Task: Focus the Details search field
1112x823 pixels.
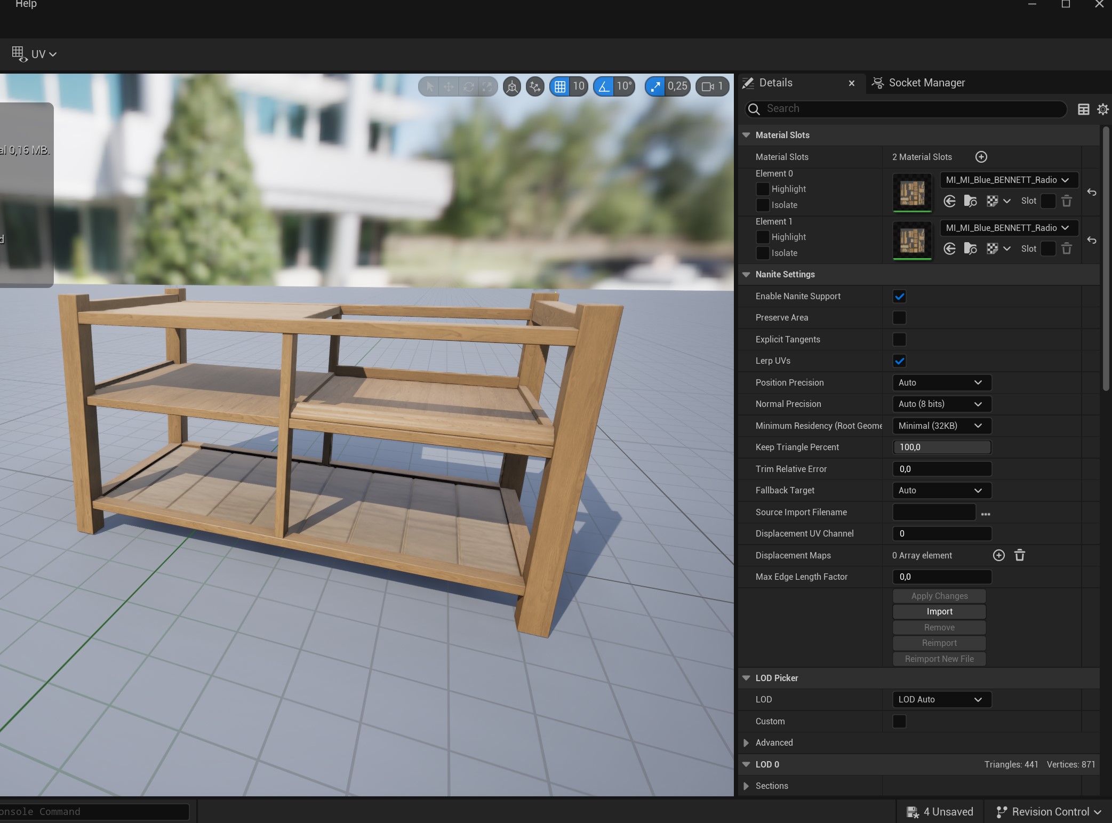Action: 906,109
